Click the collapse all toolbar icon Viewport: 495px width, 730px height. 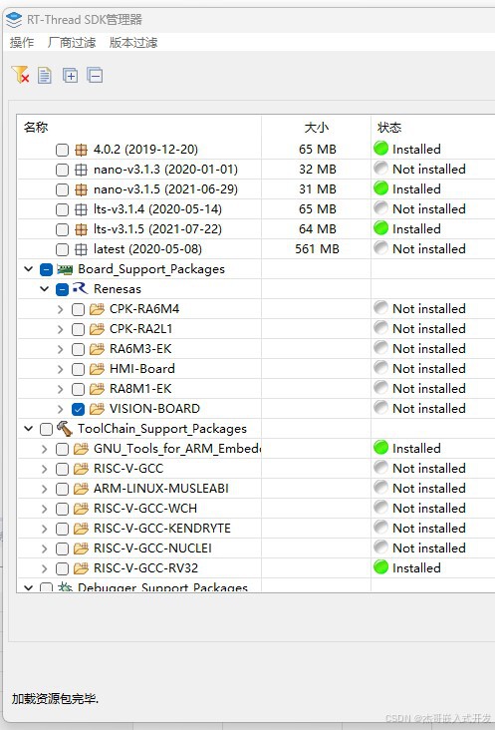pyautogui.click(x=95, y=75)
